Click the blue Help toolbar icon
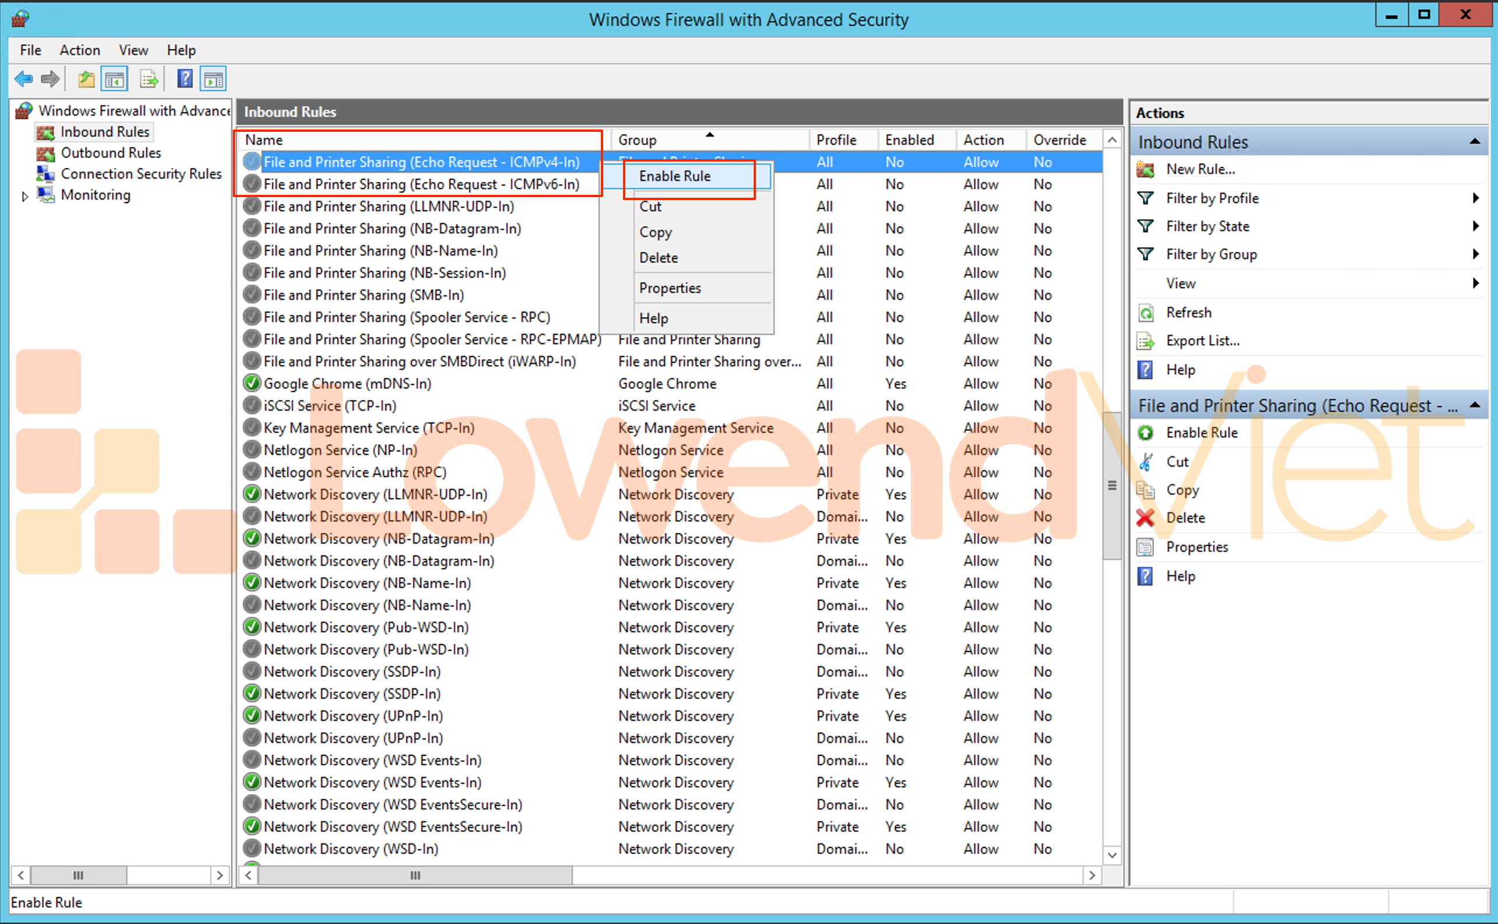The width and height of the screenshot is (1498, 924). [x=184, y=79]
